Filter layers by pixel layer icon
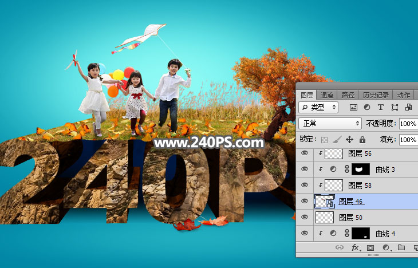The width and height of the screenshot is (418, 268). click(x=353, y=108)
